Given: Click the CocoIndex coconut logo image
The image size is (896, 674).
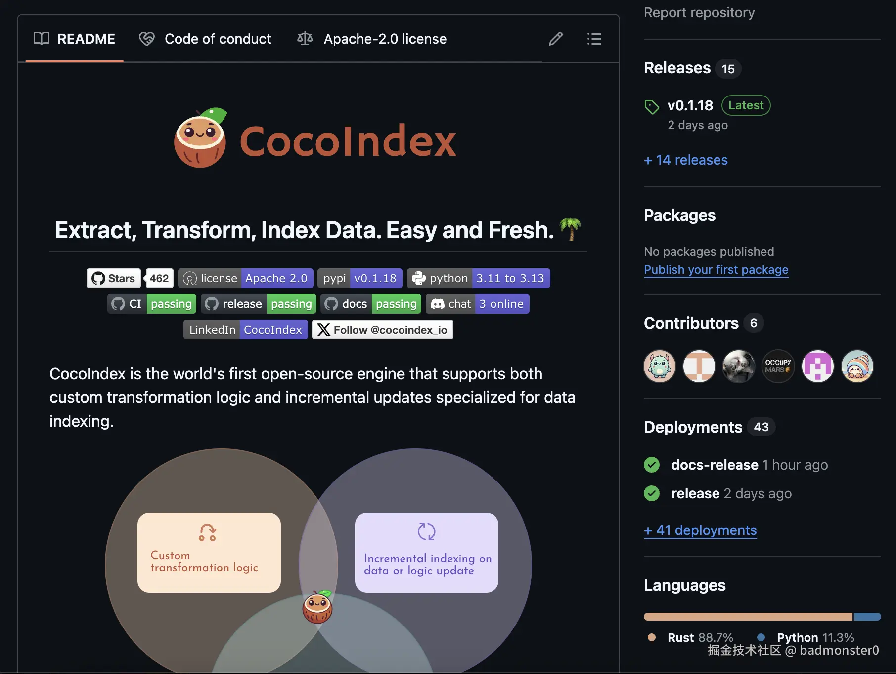Looking at the screenshot, I should [200, 138].
